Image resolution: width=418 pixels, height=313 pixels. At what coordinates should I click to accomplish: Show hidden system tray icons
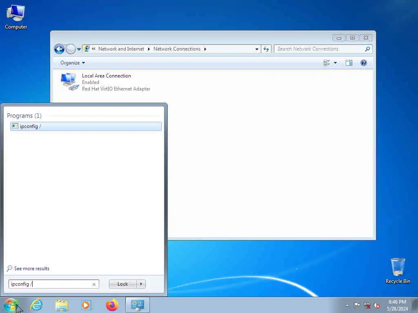point(347,305)
